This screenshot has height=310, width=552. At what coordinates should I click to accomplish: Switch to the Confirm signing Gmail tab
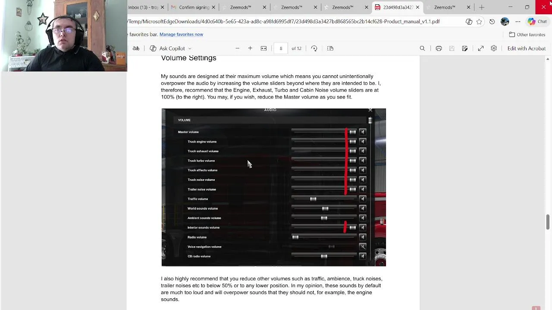click(x=190, y=7)
